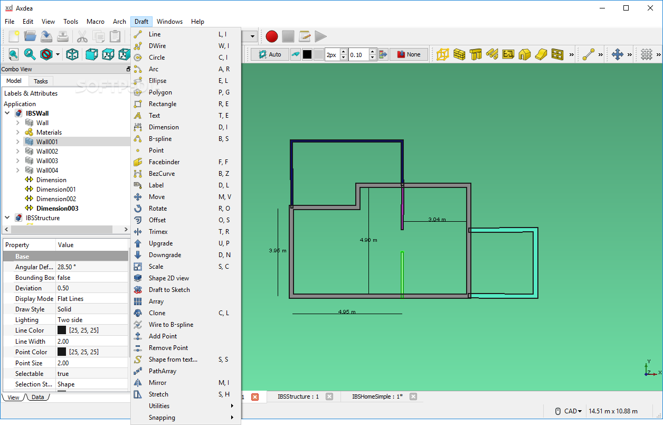This screenshot has width=663, height=425.
Task: Click the grey face color swatch in toolbar
Action: [318, 54]
